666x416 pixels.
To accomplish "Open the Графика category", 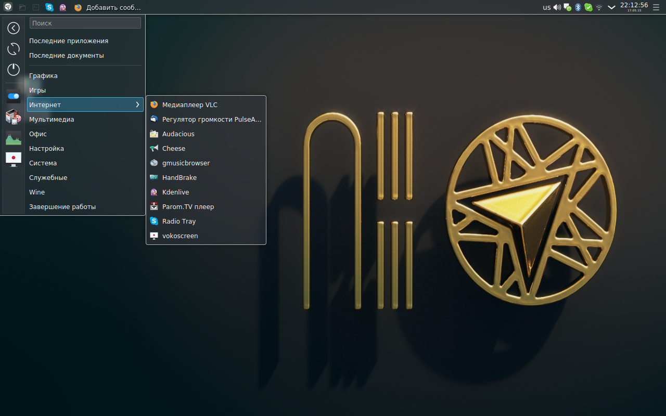I will coord(43,75).
